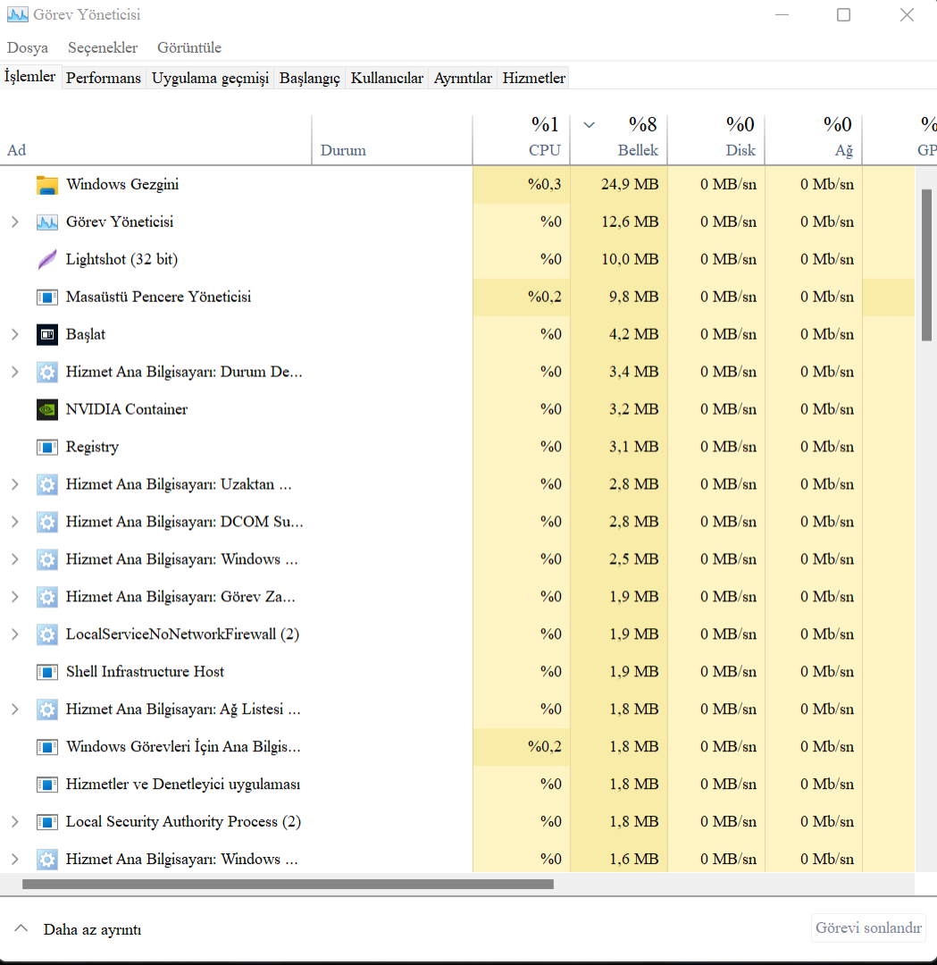Sort processes by Disk column header
937x965 pixels.
tap(716, 139)
